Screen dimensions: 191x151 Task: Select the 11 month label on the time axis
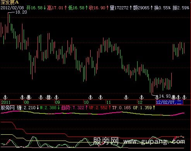pos(108,102)
